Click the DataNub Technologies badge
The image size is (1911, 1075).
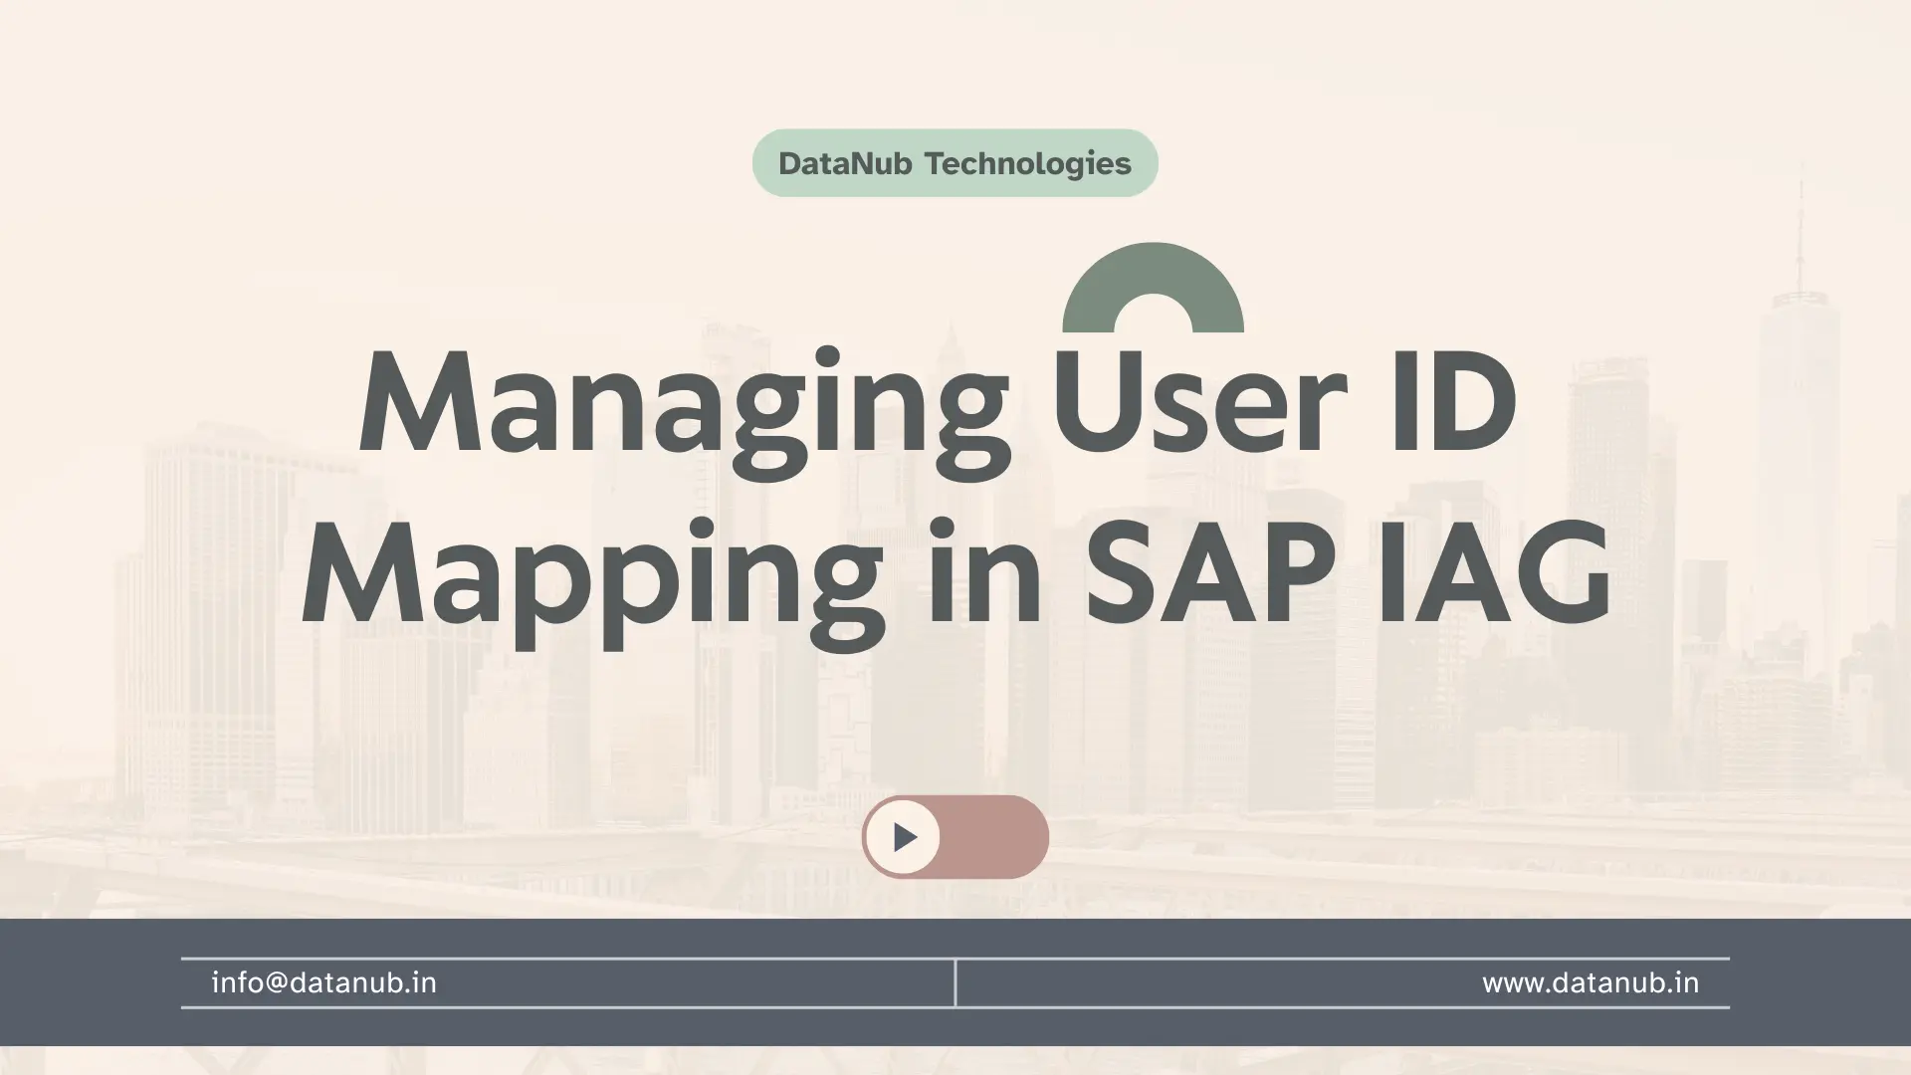(x=955, y=163)
